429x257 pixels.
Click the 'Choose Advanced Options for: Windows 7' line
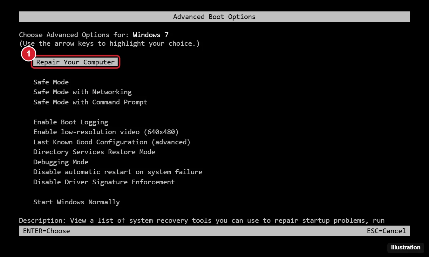pyautogui.click(x=94, y=35)
